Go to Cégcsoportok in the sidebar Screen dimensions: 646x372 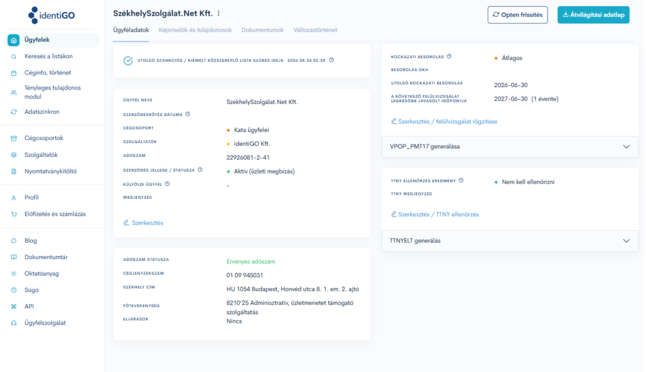pos(44,138)
